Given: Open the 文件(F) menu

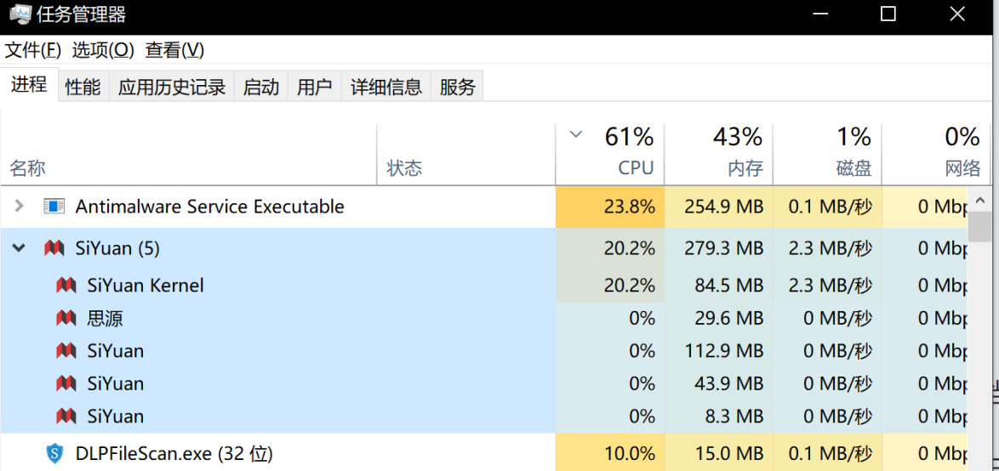Looking at the screenshot, I should click(x=33, y=50).
